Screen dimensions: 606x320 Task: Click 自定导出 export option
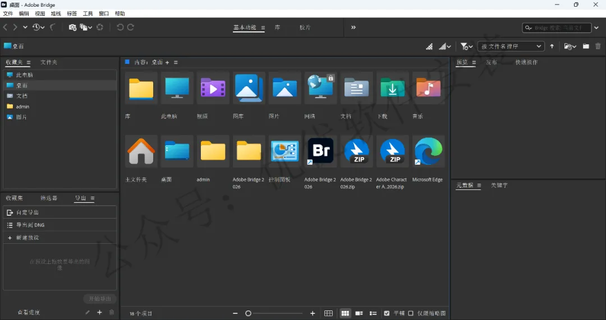click(60, 212)
